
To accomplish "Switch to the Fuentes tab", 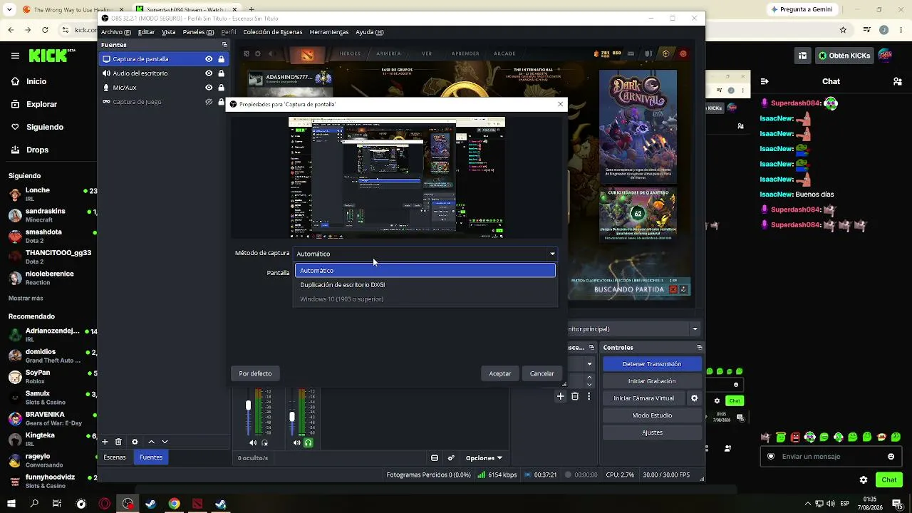I will [x=151, y=457].
